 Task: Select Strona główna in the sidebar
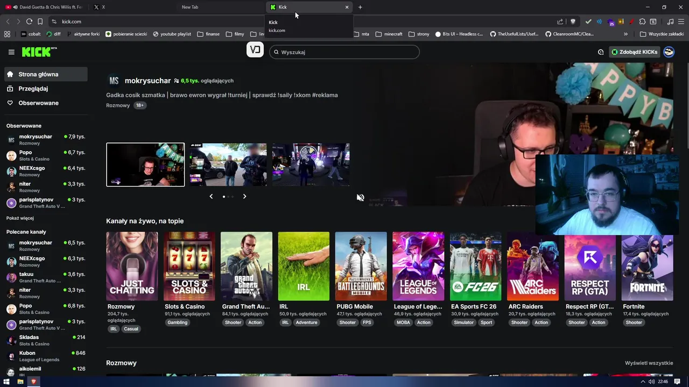coord(46,74)
